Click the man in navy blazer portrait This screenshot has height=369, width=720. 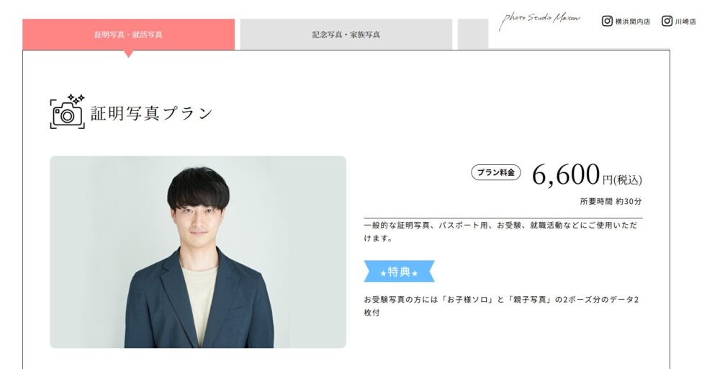click(198, 252)
